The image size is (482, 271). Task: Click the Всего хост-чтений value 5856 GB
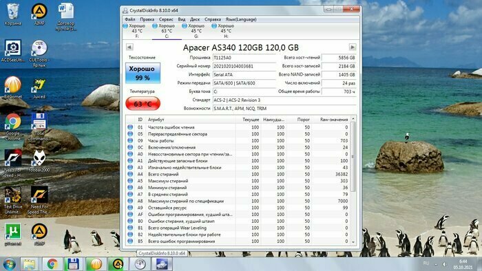coord(339,58)
